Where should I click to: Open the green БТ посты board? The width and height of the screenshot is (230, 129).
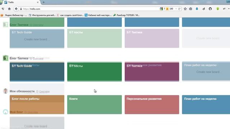click(x=95, y=72)
